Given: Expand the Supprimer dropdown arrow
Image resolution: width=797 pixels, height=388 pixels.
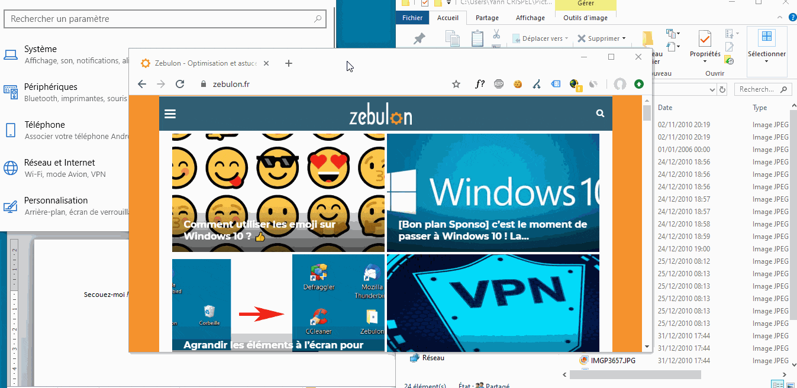Looking at the screenshot, I should click(623, 38).
